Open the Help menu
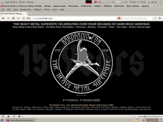The height and width of the screenshot is (122, 163). pos(62,10)
